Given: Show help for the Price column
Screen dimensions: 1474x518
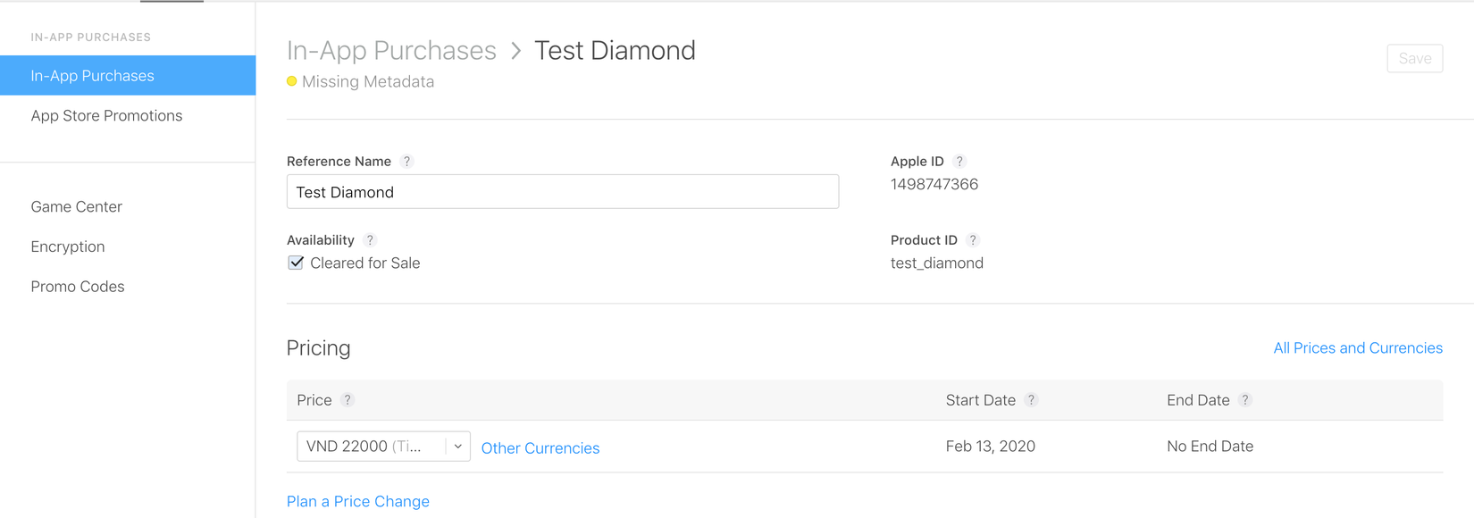Looking at the screenshot, I should click(x=348, y=400).
